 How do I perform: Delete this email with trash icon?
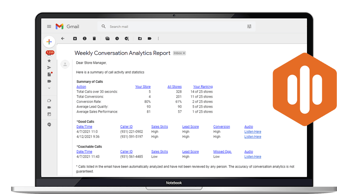coord(94,38)
